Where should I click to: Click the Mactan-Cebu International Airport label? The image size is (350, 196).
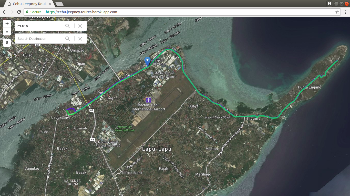pos(148,107)
